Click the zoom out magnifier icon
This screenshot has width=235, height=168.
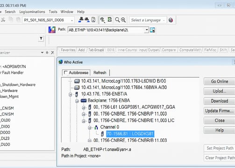[117, 20]
